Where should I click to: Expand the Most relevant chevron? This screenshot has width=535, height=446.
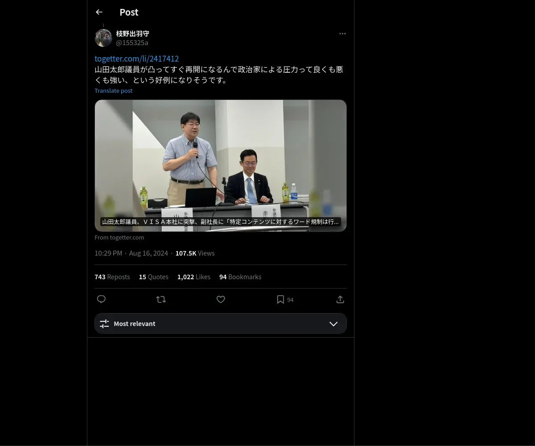[x=333, y=324]
